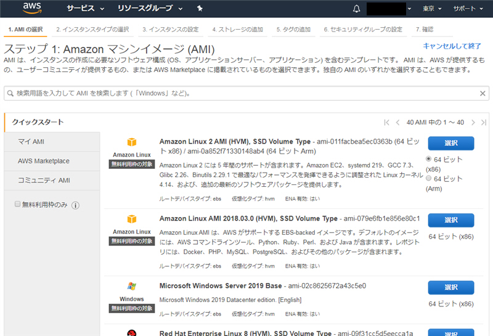
Task: Open the notifications bell icon
Action: pos(356,9)
